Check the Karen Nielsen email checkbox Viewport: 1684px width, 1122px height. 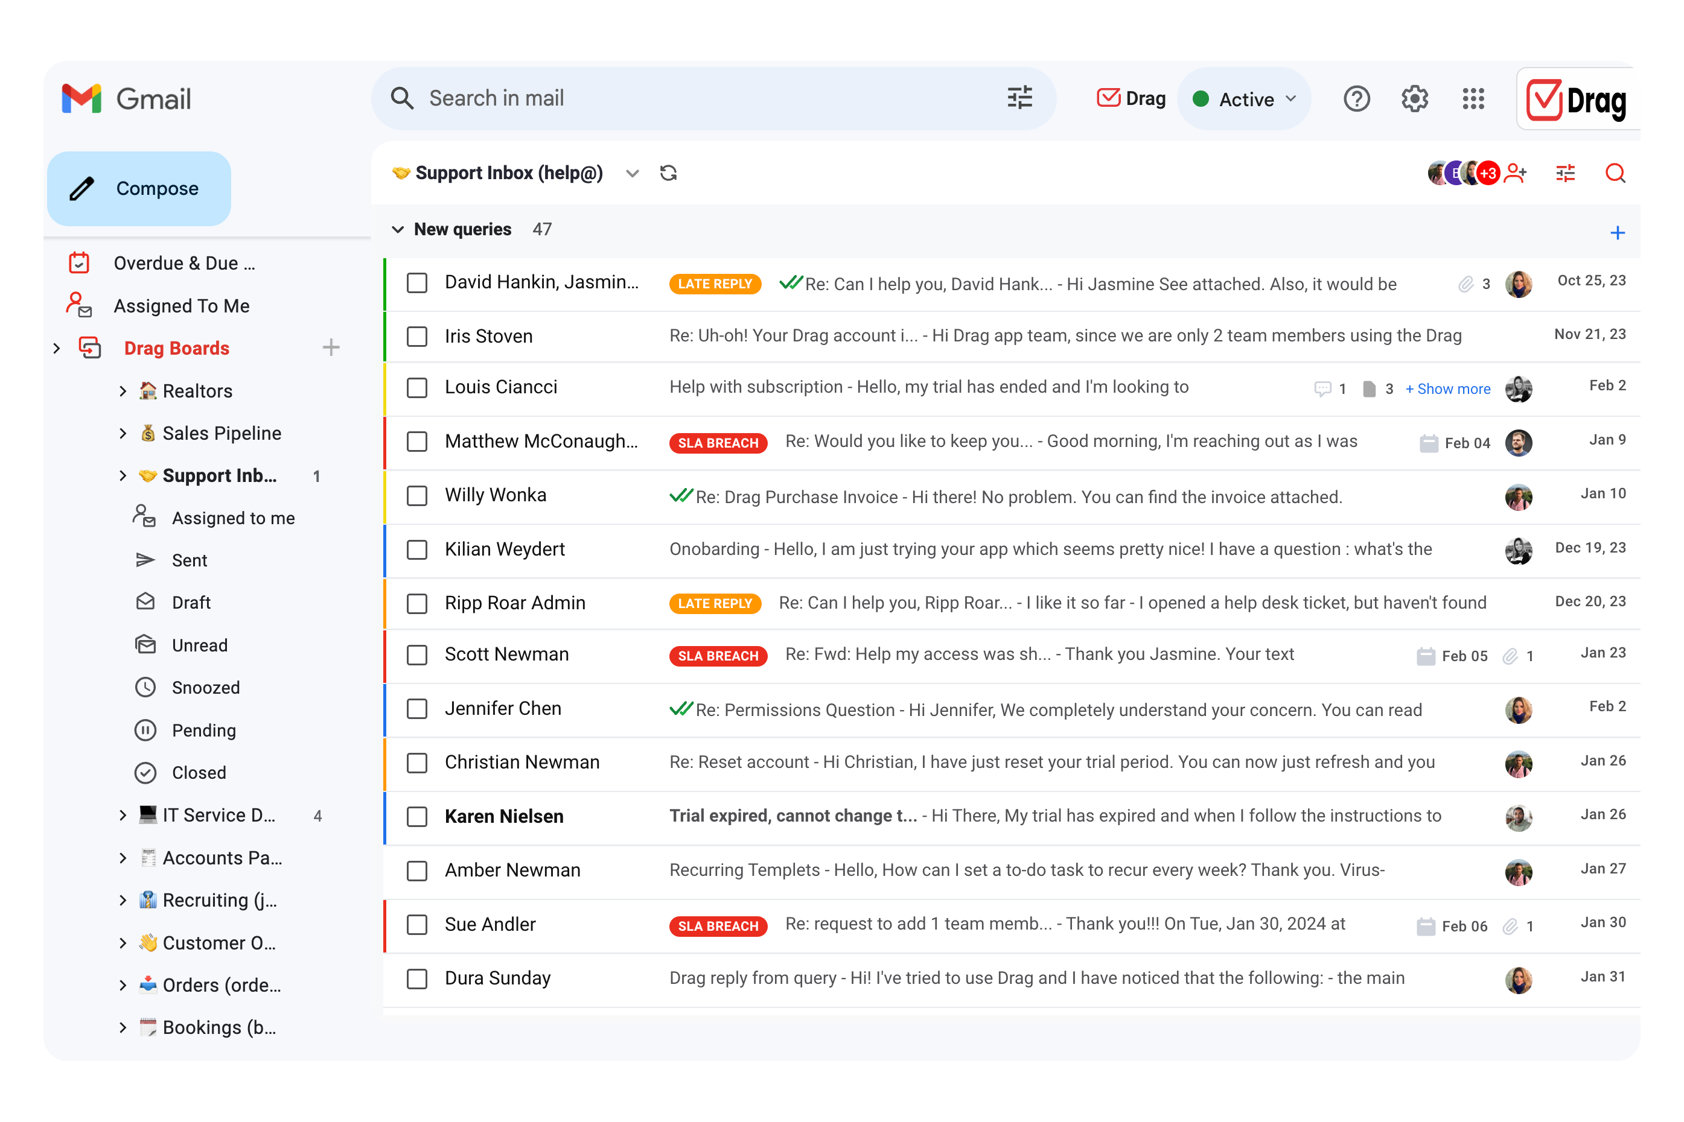(x=416, y=816)
